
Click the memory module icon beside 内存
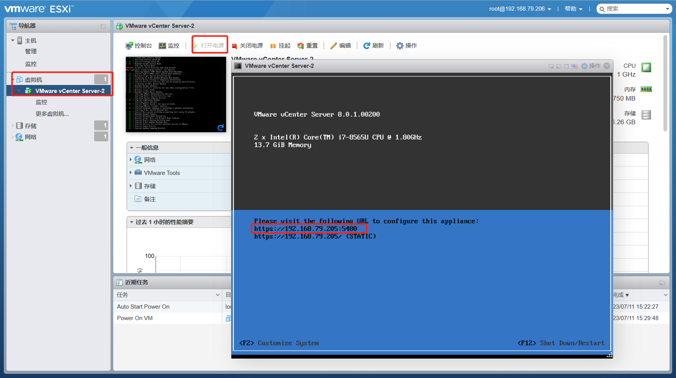(x=646, y=90)
